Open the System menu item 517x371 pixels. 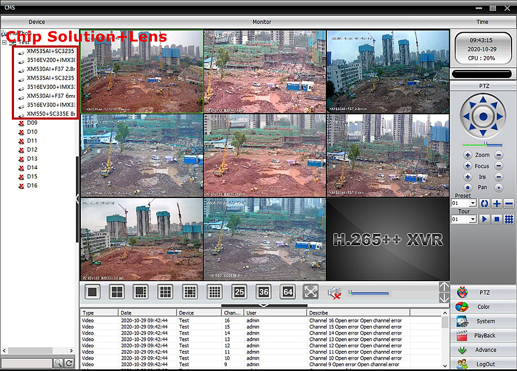tap(484, 322)
